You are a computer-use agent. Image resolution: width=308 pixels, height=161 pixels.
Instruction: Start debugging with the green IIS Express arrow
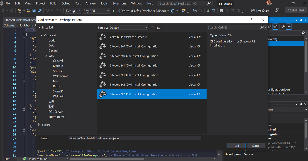click(113, 11)
